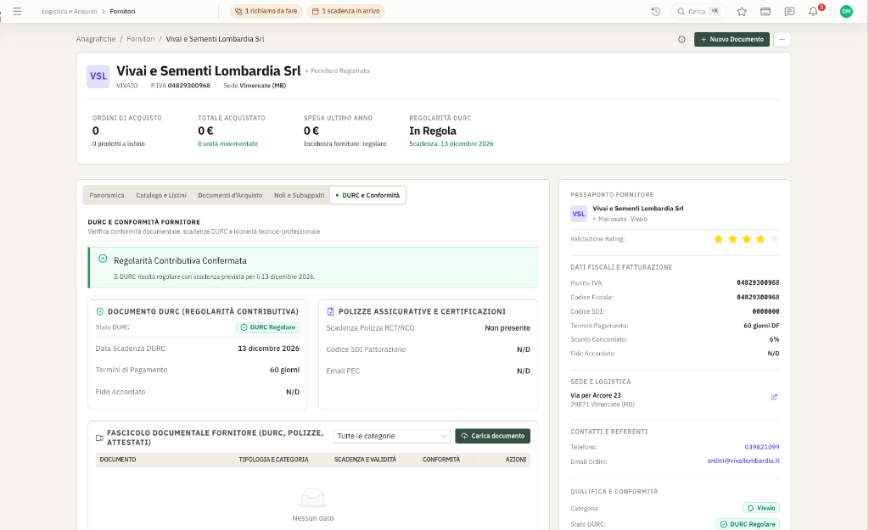Click the first yellow rating star
This screenshot has width=869, height=530.
[718, 238]
